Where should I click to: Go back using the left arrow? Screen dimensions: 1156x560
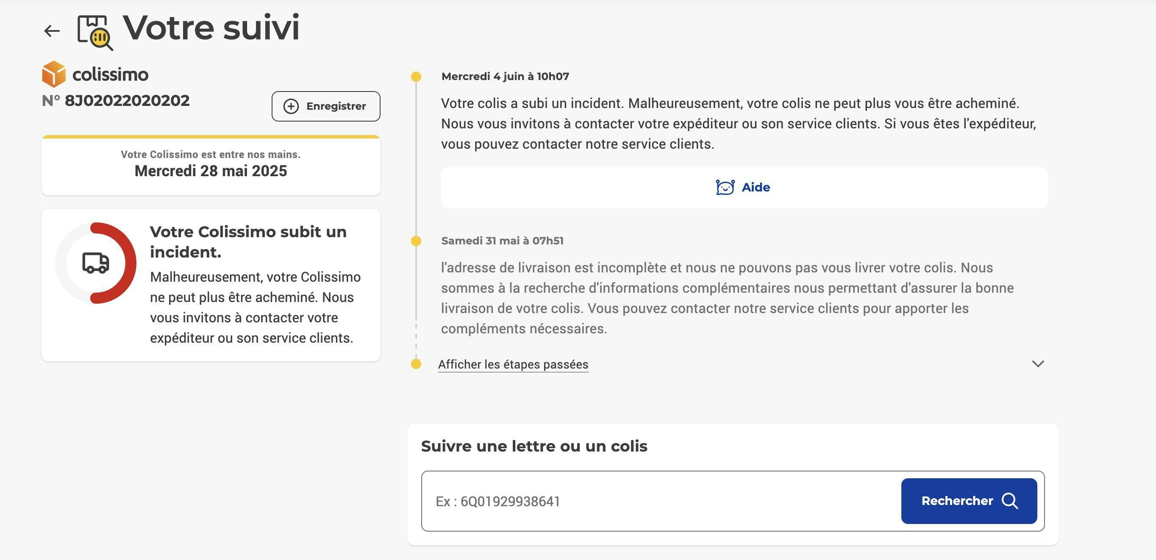coord(52,31)
